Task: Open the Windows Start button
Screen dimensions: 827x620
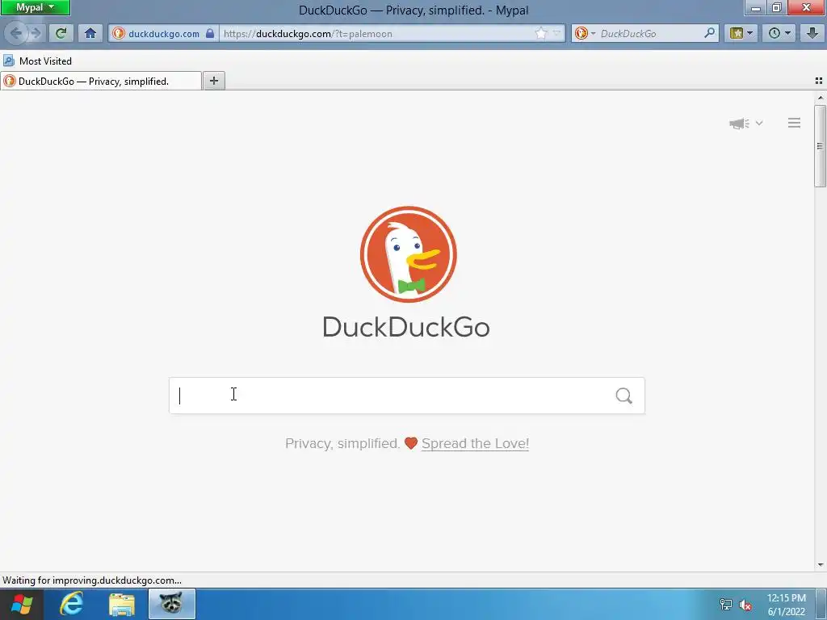Action: click(x=22, y=604)
